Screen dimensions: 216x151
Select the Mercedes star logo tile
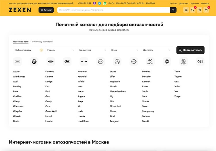[x=117, y=61]
